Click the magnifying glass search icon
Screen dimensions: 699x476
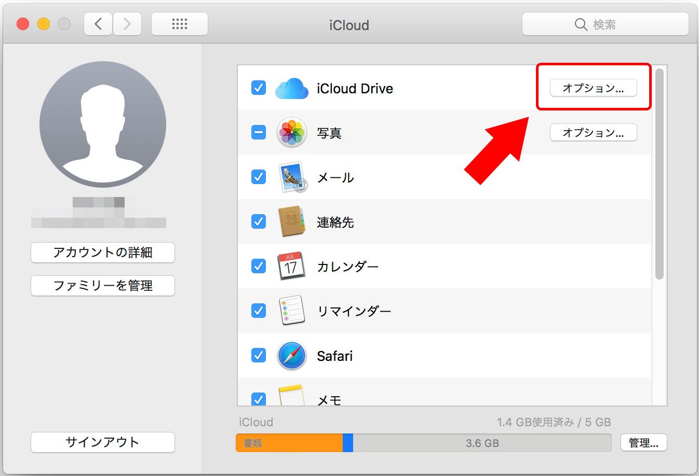click(x=581, y=24)
